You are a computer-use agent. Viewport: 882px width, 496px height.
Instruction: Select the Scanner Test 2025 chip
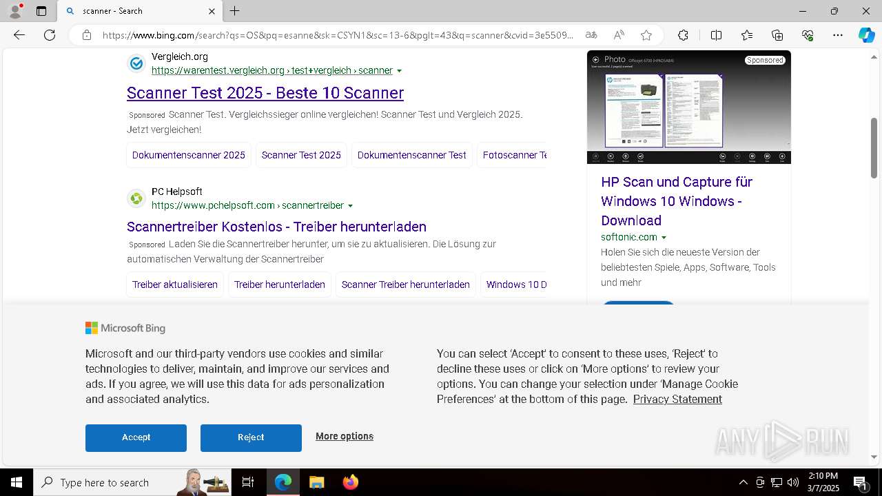pyautogui.click(x=301, y=155)
